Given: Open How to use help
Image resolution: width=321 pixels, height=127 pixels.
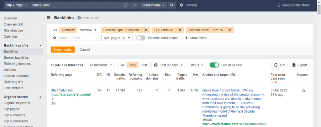Looking at the screenshot, I should (x=88, y=18).
